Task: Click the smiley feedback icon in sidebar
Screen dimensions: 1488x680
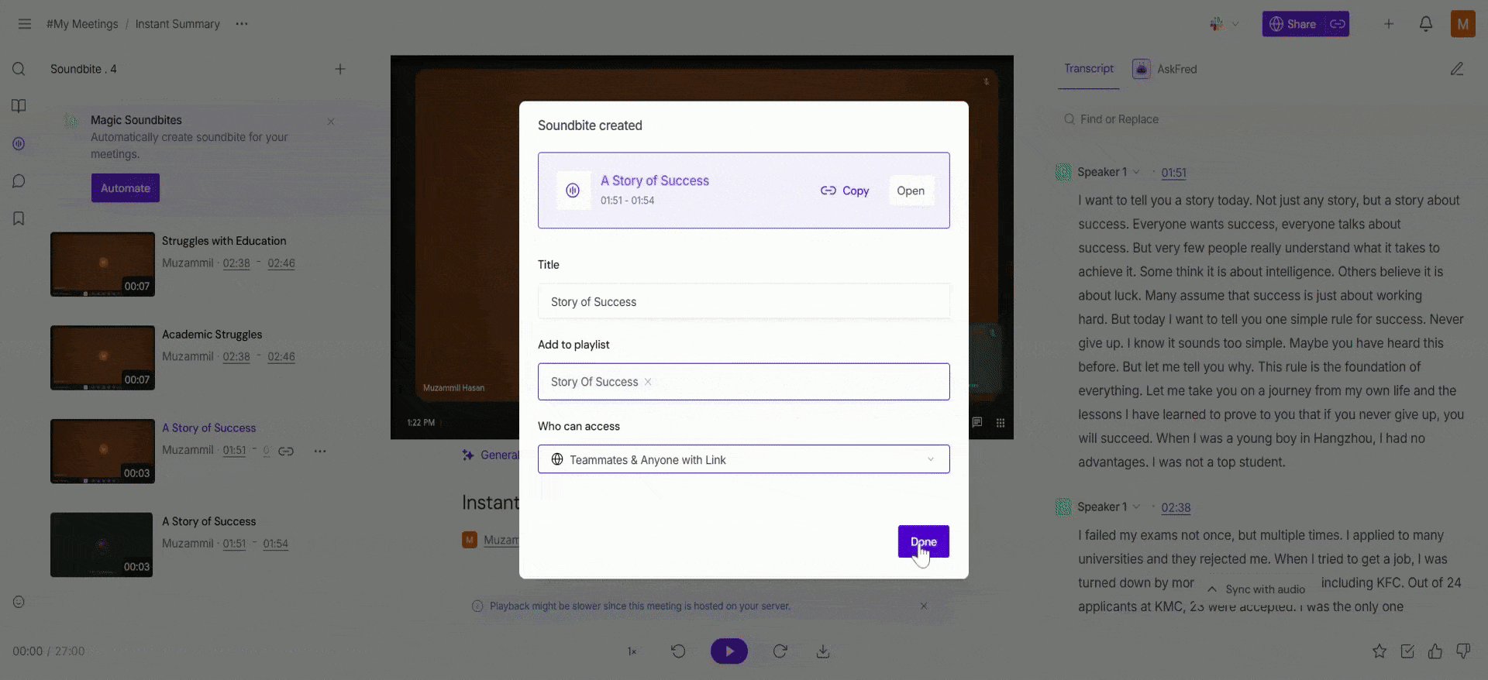Action: click(x=19, y=602)
